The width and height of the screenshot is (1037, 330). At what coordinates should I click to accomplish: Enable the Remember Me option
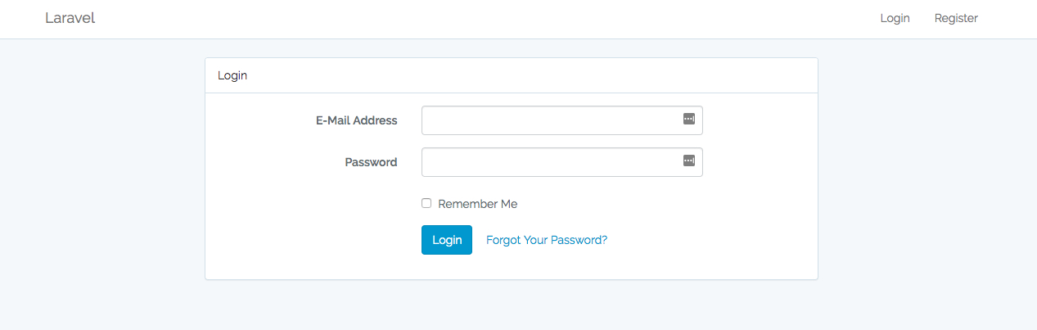click(x=426, y=203)
